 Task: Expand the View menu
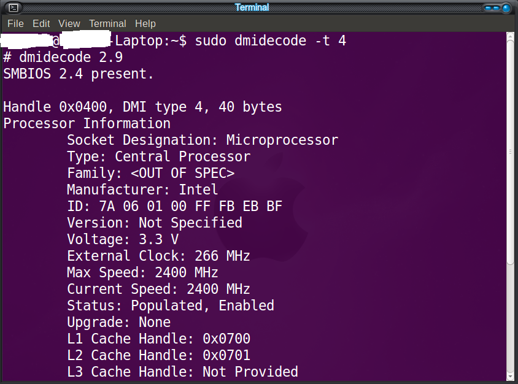click(69, 23)
